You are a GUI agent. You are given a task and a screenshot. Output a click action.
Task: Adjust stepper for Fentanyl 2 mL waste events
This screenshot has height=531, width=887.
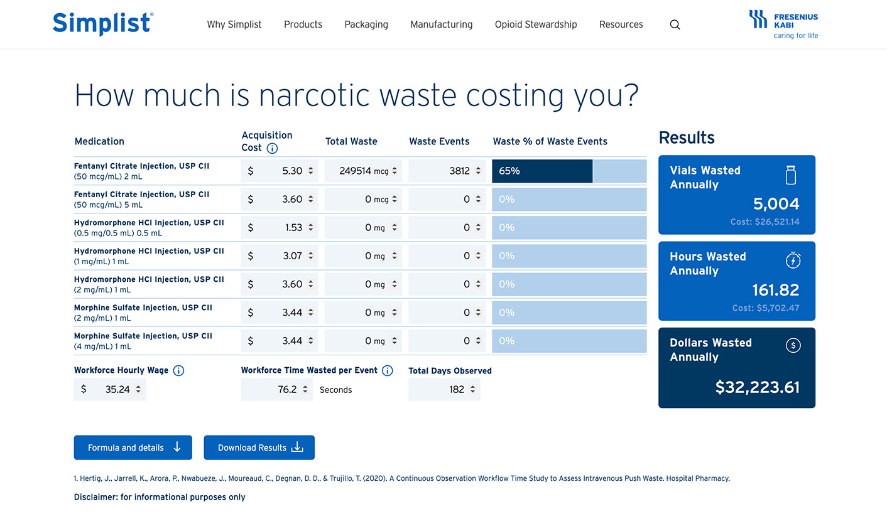coord(478,171)
